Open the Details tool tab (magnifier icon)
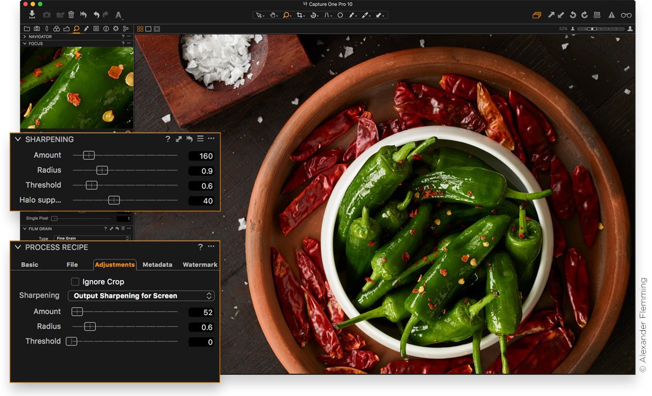The height and width of the screenshot is (396, 652). pyautogui.click(x=76, y=28)
